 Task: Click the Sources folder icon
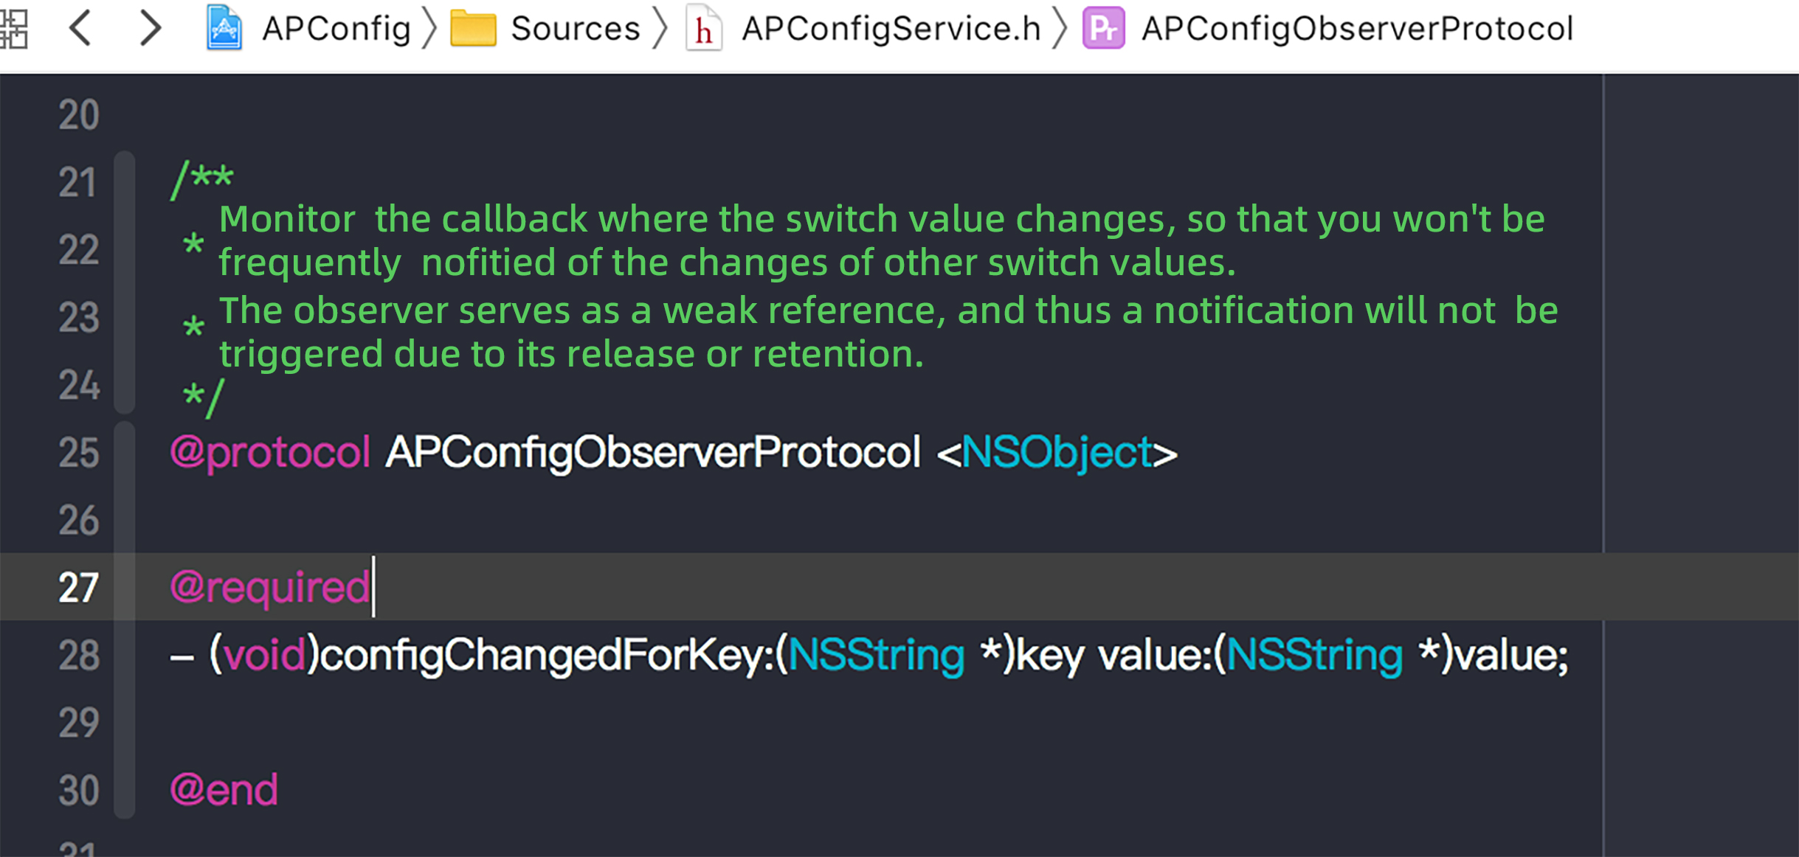(x=473, y=29)
